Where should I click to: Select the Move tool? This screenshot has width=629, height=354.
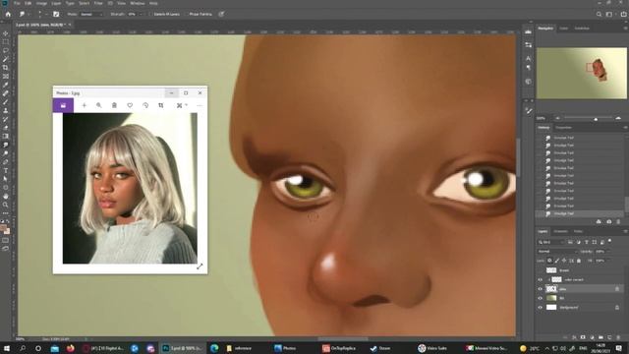tap(6, 33)
